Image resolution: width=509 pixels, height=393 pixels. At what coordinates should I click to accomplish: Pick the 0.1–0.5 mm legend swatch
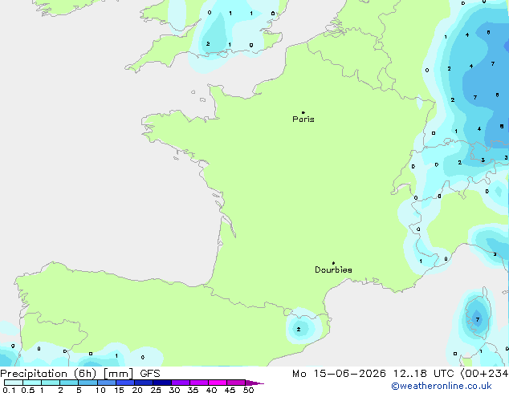point(14,383)
